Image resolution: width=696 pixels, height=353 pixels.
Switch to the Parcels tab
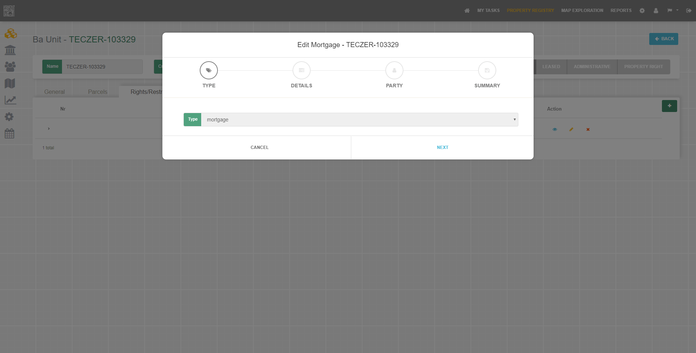coord(98,92)
